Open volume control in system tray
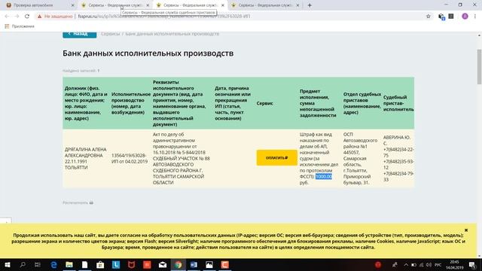The height and width of the screenshot is (271, 482). pos(429,264)
